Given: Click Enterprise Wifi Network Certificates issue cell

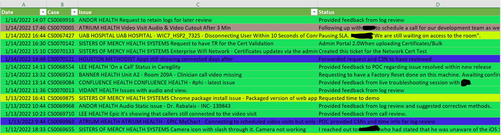Looking at the screenshot, I should point(198,51).
